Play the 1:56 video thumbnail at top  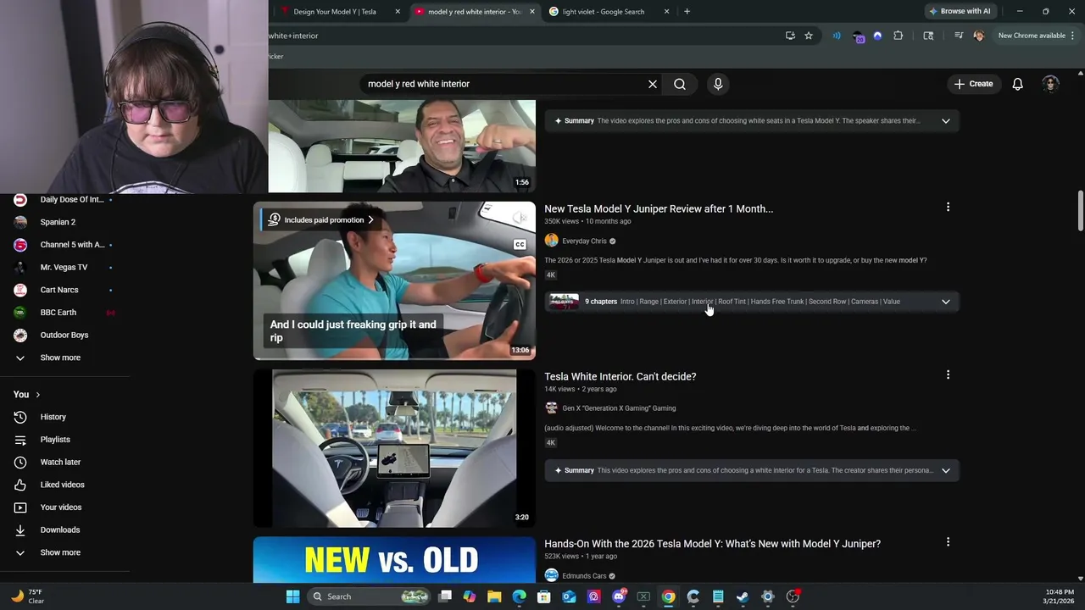tap(402, 146)
